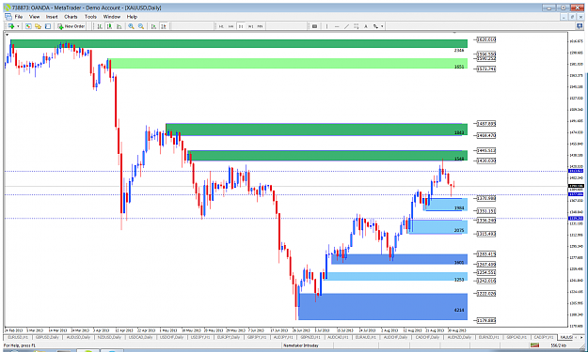The width and height of the screenshot is (588, 352).
Task: Click the chat icon at the toolbar's right end
Action: pos(580,26)
